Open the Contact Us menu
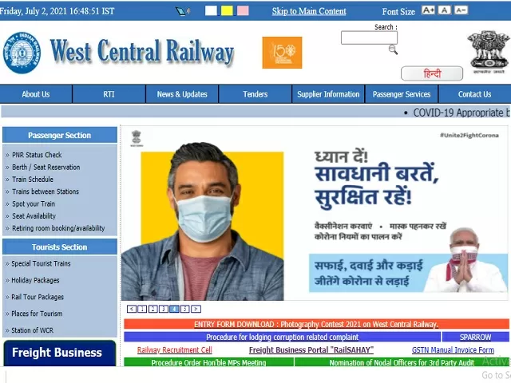This screenshot has height=383, width=511. click(475, 94)
